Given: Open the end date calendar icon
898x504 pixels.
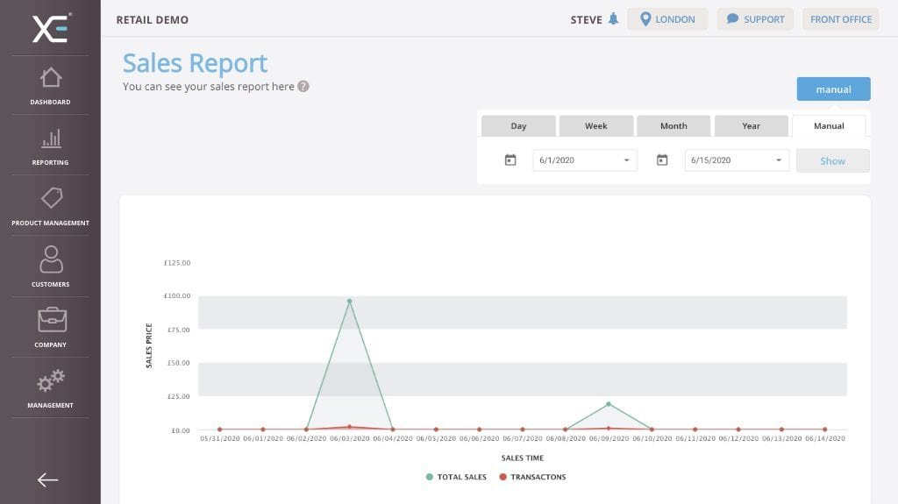Looking at the screenshot, I should 662,160.
